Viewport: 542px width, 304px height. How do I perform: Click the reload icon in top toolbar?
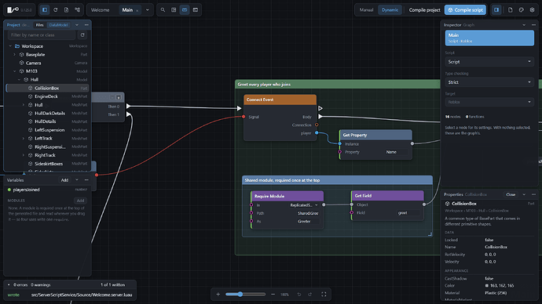[55, 10]
